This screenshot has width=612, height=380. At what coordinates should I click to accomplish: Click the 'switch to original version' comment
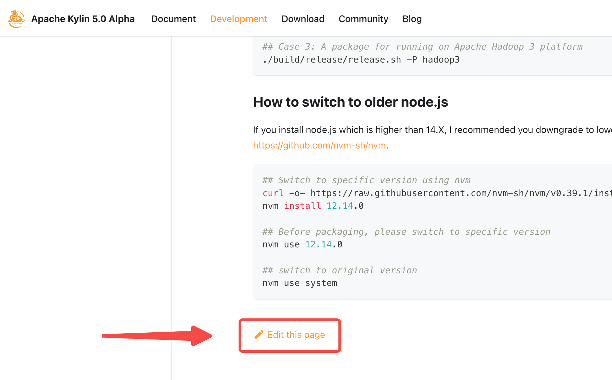339,270
